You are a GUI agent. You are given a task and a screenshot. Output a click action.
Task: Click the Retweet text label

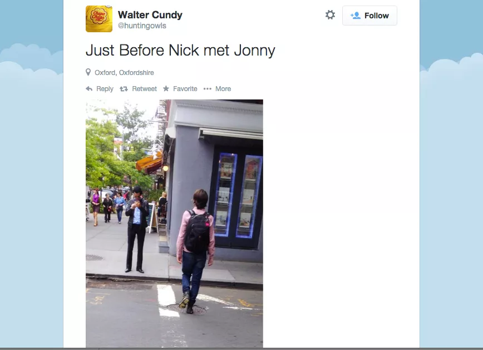pos(144,88)
